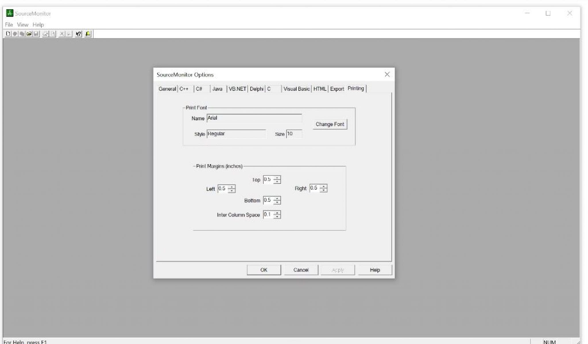The image size is (588, 344).
Task: Click the save project toolbar icon
Action: click(x=36, y=34)
